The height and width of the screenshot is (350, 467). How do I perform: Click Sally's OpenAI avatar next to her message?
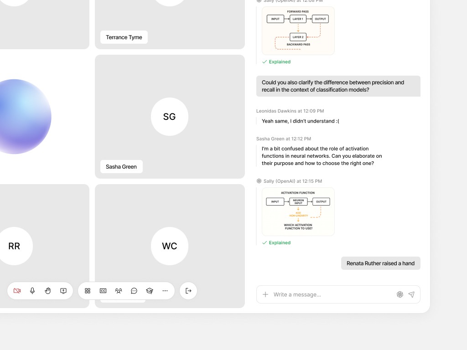point(259,181)
